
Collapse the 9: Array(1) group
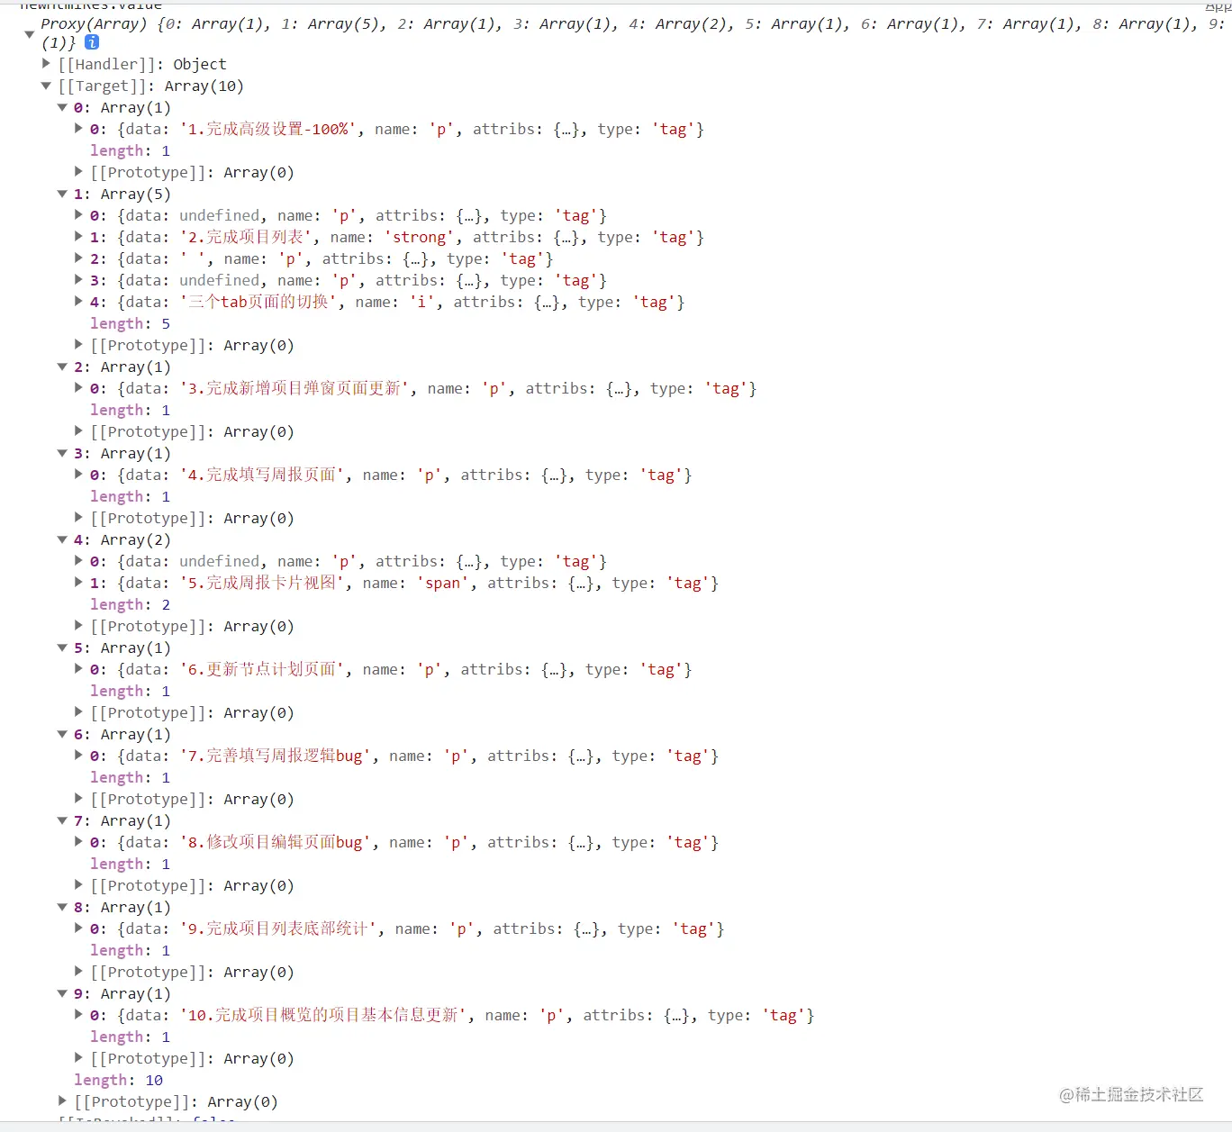62,993
